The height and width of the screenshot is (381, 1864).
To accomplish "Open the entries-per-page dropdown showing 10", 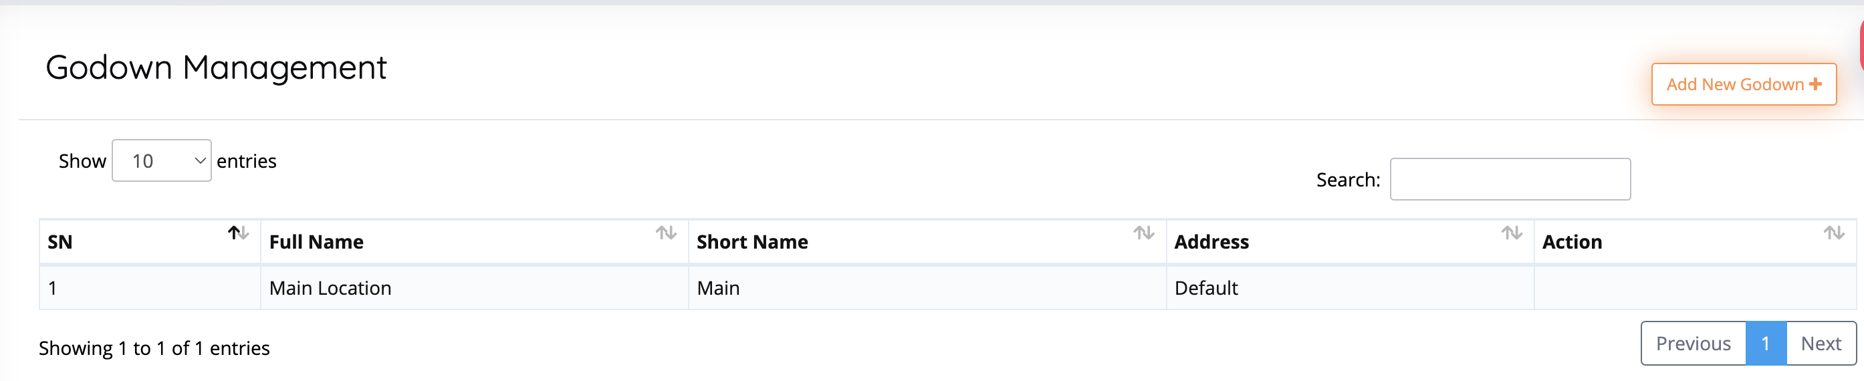I will [160, 160].
